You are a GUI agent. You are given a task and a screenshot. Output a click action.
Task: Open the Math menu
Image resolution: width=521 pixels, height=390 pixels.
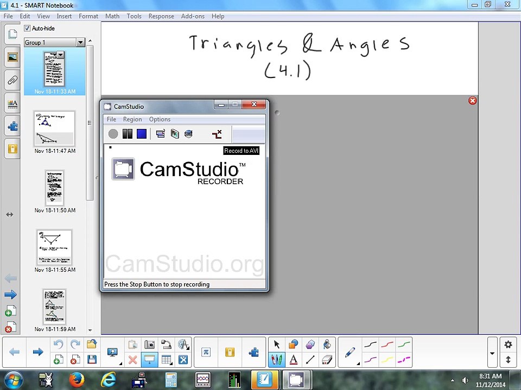pos(112,16)
